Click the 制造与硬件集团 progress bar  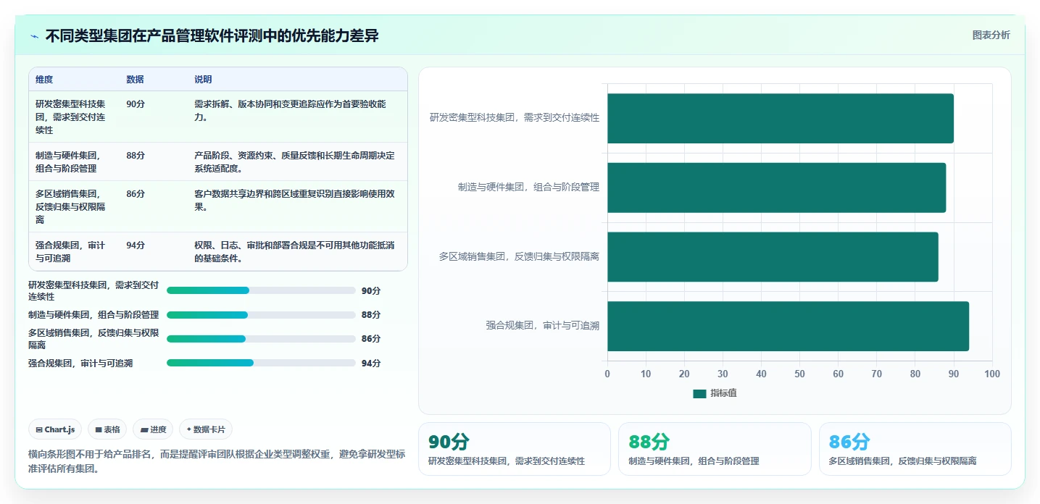coord(261,315)
